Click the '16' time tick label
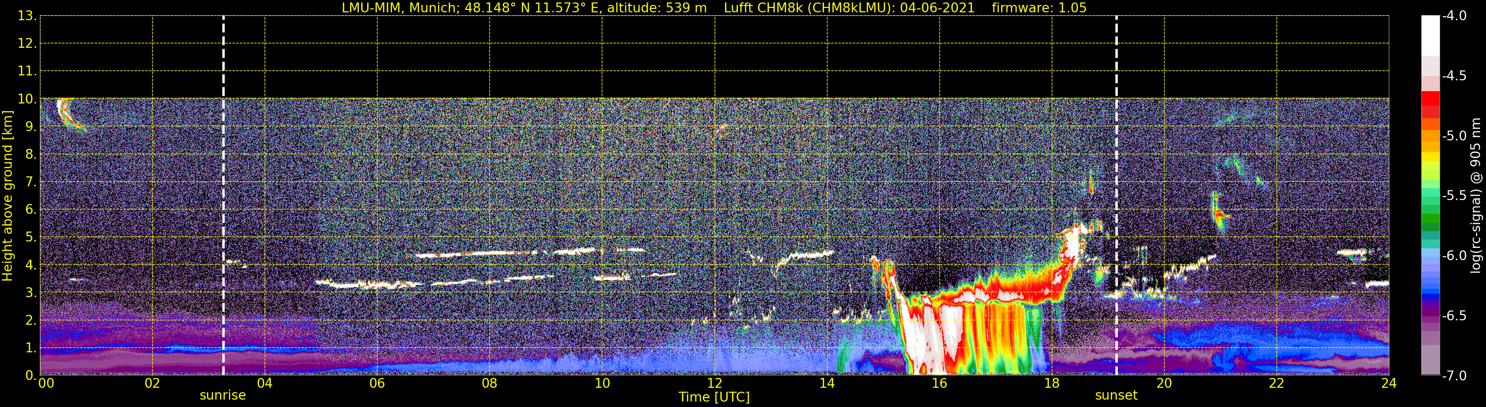 [940, 383]
